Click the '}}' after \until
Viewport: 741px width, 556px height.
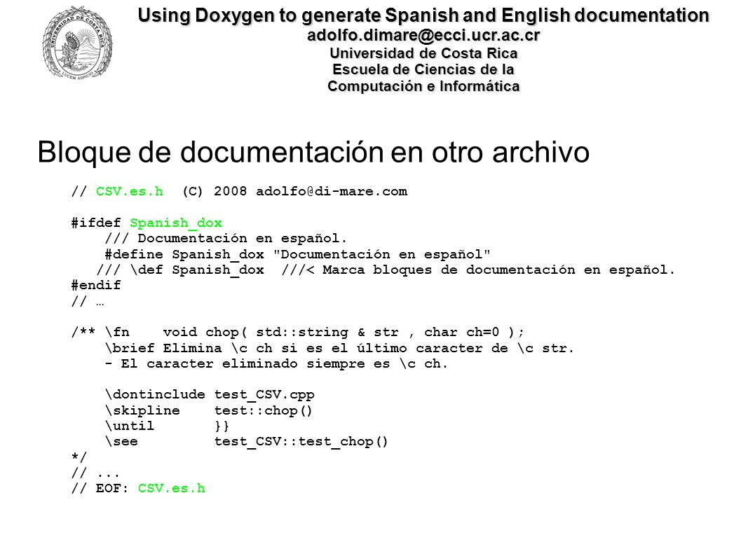[222, 426]
